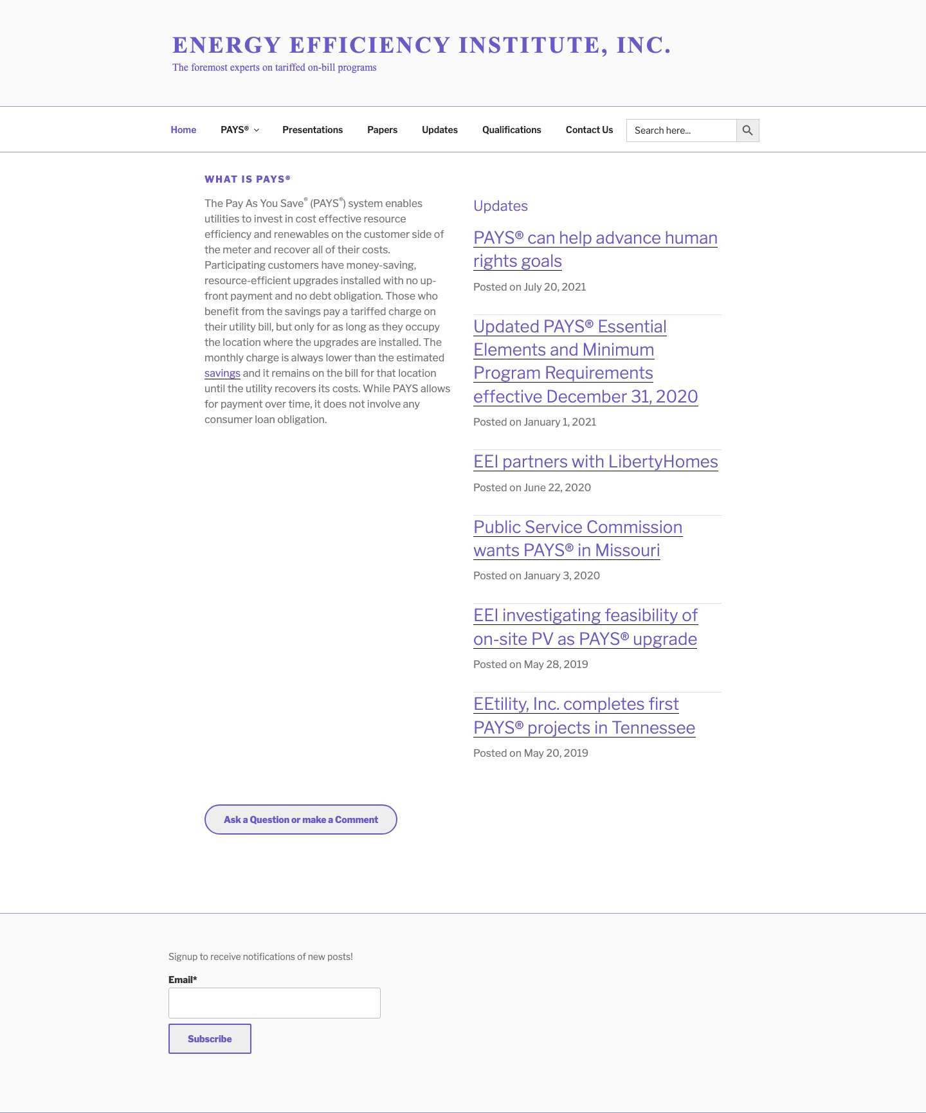Click the search magnifier icon button
The width and height of the screenshot is (926, 1113).
747,131
